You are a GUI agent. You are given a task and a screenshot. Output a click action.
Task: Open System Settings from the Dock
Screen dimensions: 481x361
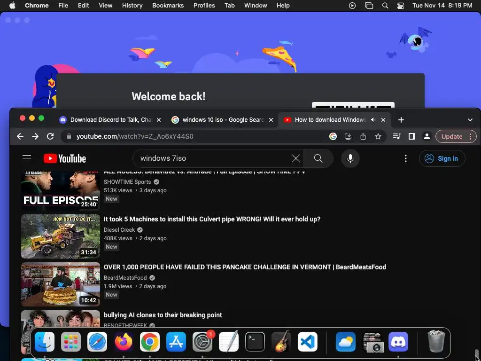tap(202, 342)
